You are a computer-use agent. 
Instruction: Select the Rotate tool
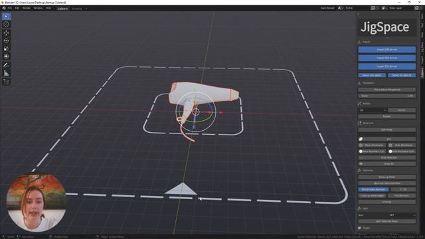(6, 41)
